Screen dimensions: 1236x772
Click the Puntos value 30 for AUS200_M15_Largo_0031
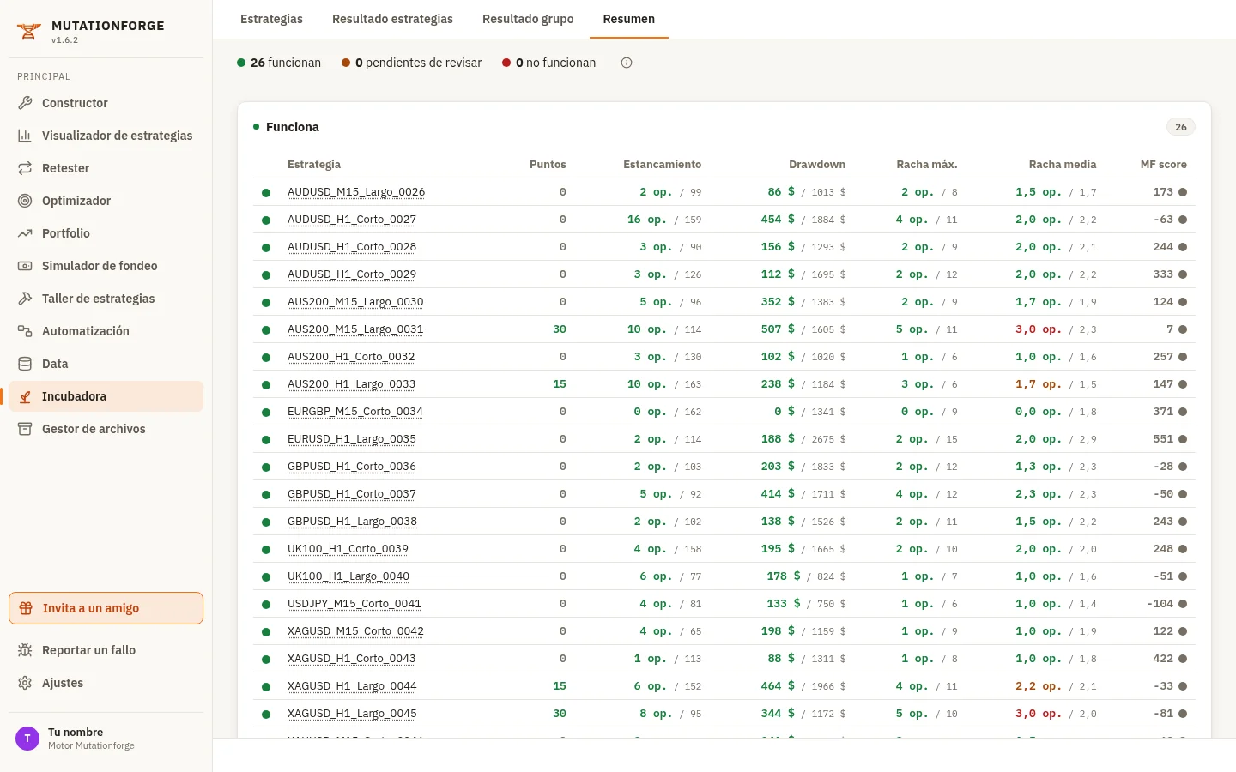tap(560, 329)
